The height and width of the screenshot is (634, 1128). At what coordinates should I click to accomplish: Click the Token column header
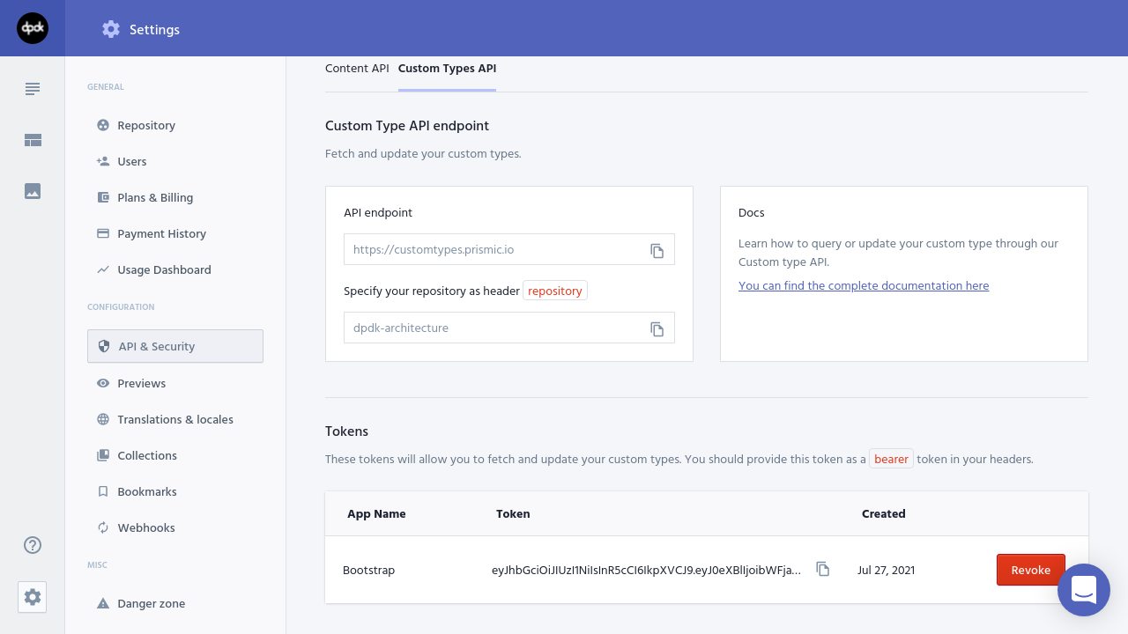pos(513,513)
